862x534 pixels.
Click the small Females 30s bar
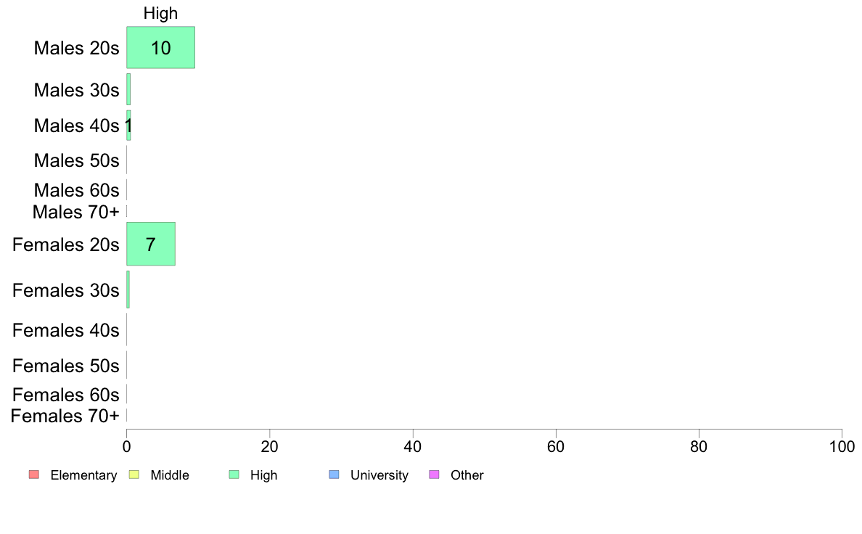point(128,289)
